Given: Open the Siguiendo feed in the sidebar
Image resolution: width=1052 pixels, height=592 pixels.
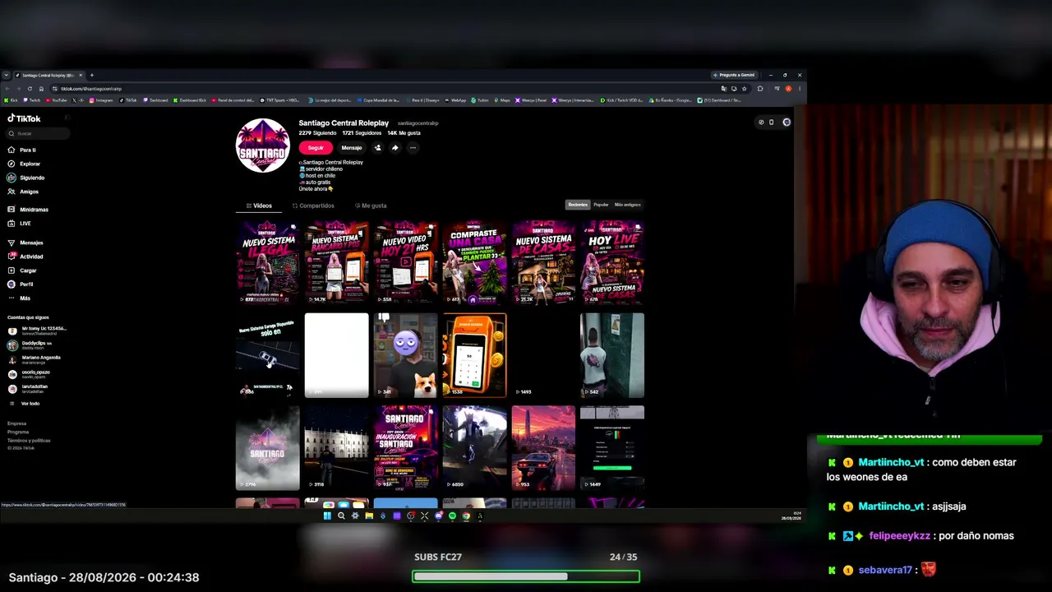Looking at the screenshot, I should [26, 178].
